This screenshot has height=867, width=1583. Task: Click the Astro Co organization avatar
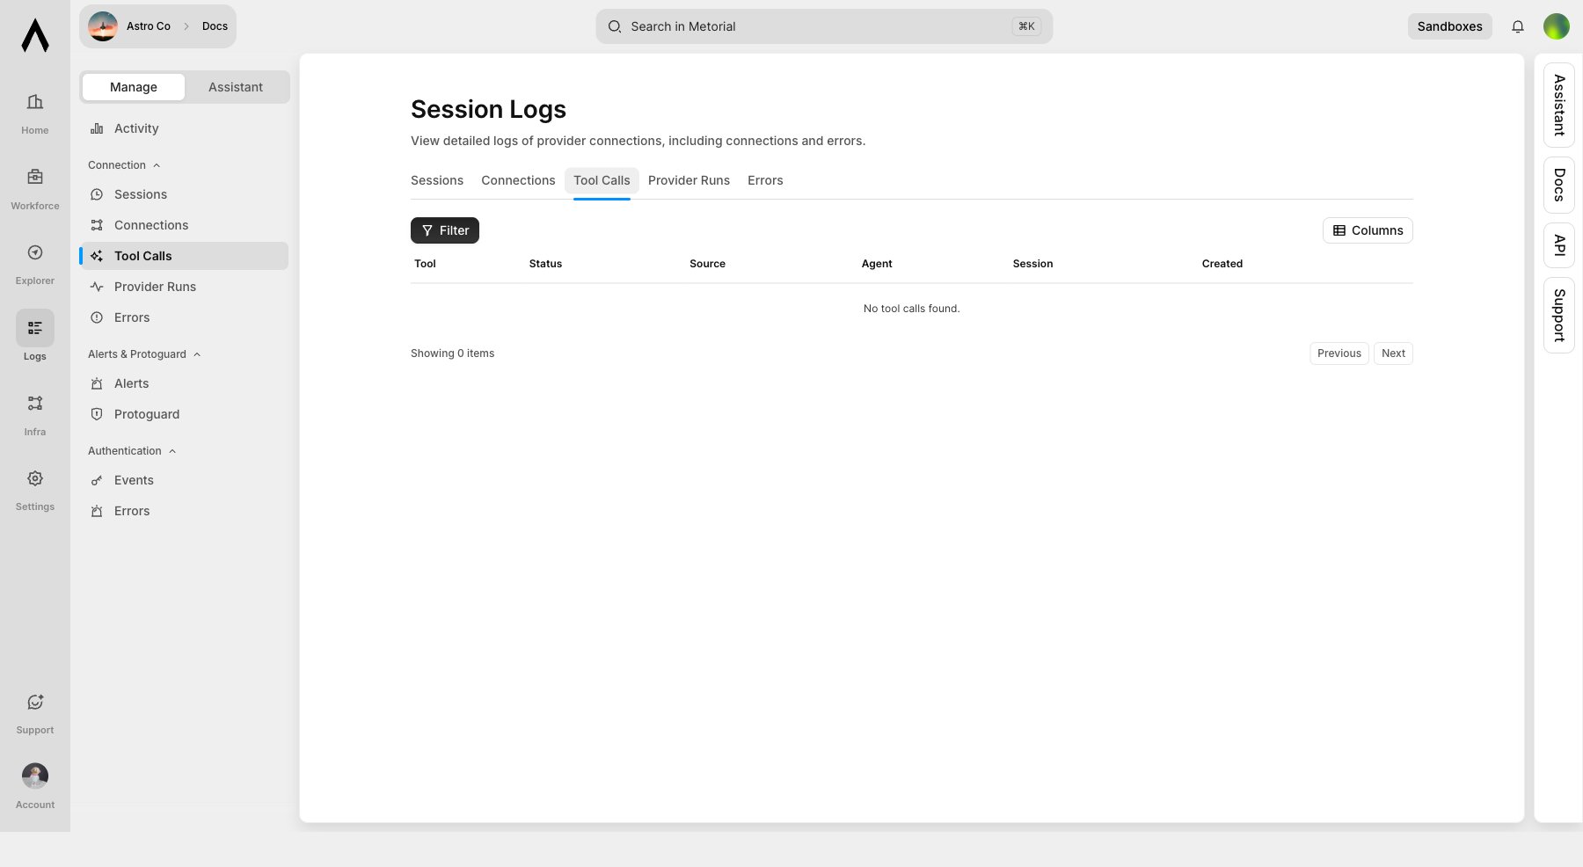click(103, 26)
